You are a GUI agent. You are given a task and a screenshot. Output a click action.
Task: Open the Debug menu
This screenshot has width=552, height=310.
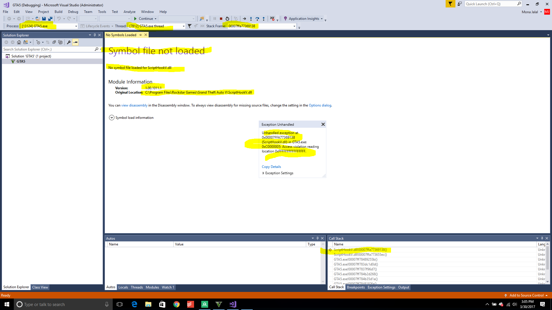click(x=73, y=12)
